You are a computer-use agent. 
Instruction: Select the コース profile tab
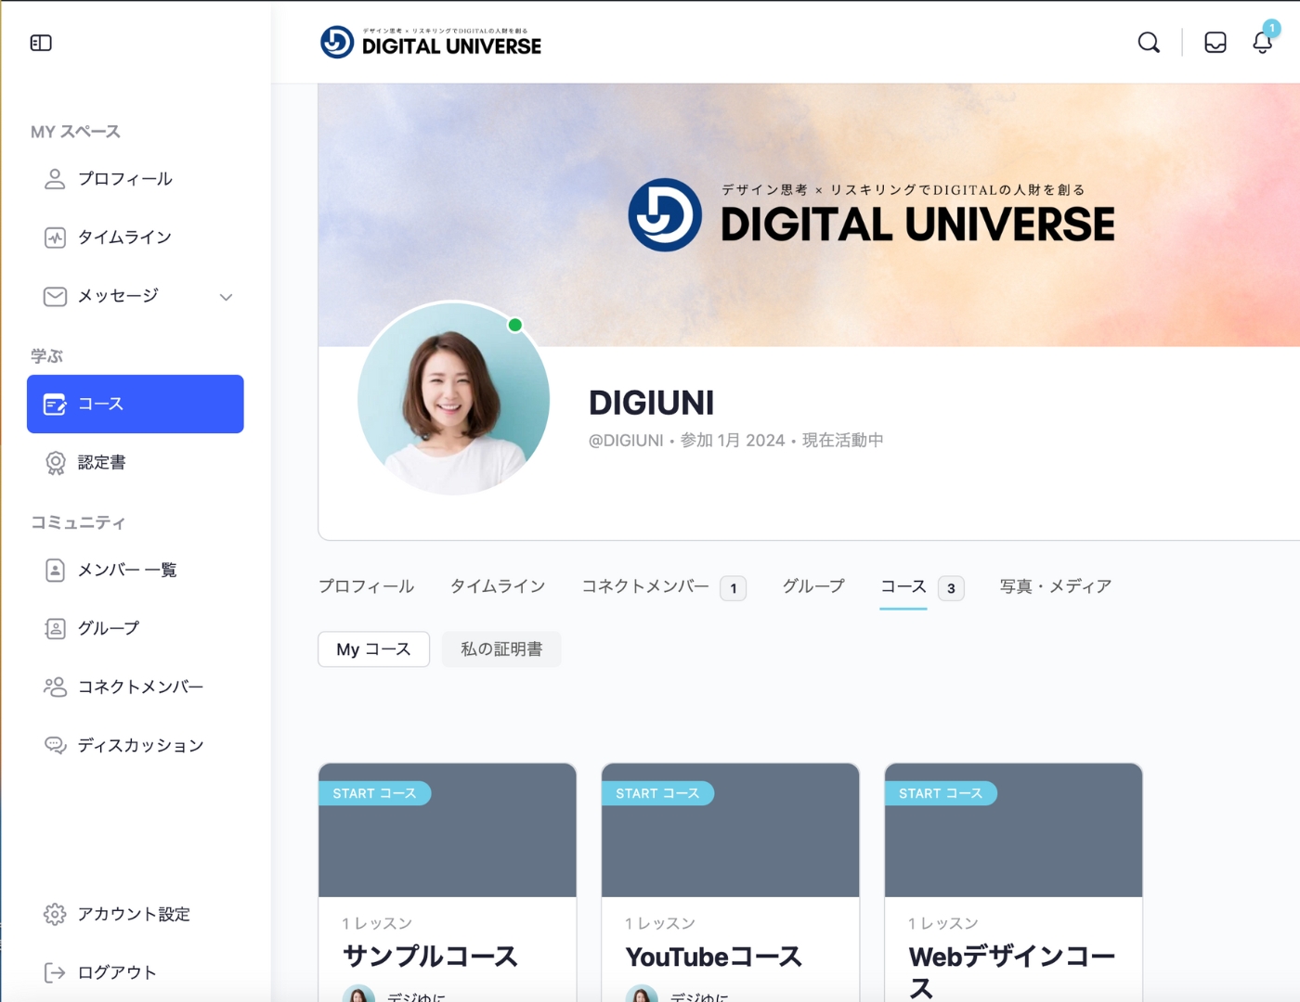tap(903, 586)
